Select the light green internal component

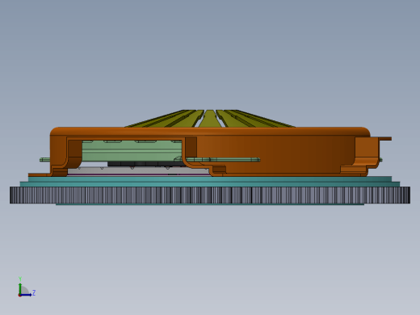click(x=132, y=151)
